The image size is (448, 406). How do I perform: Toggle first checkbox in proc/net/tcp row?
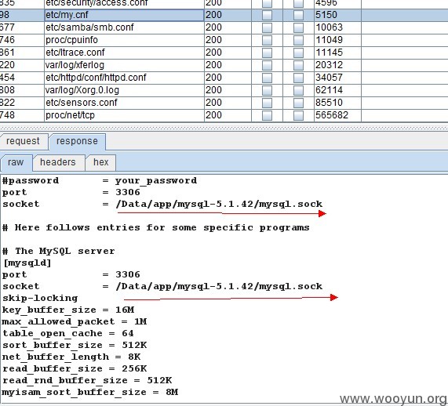tap(267, 115)
